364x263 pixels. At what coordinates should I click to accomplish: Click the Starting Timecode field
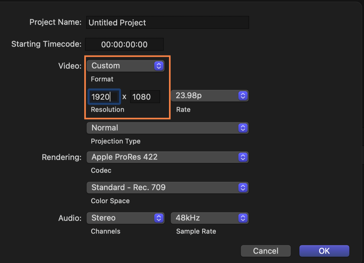[124, 44]
